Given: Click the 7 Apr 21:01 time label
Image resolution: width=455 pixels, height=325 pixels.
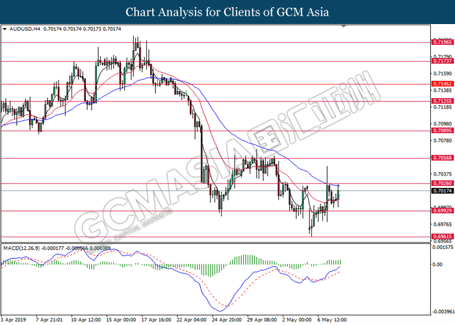Looking at the screenshot, I should pos(49,320).
